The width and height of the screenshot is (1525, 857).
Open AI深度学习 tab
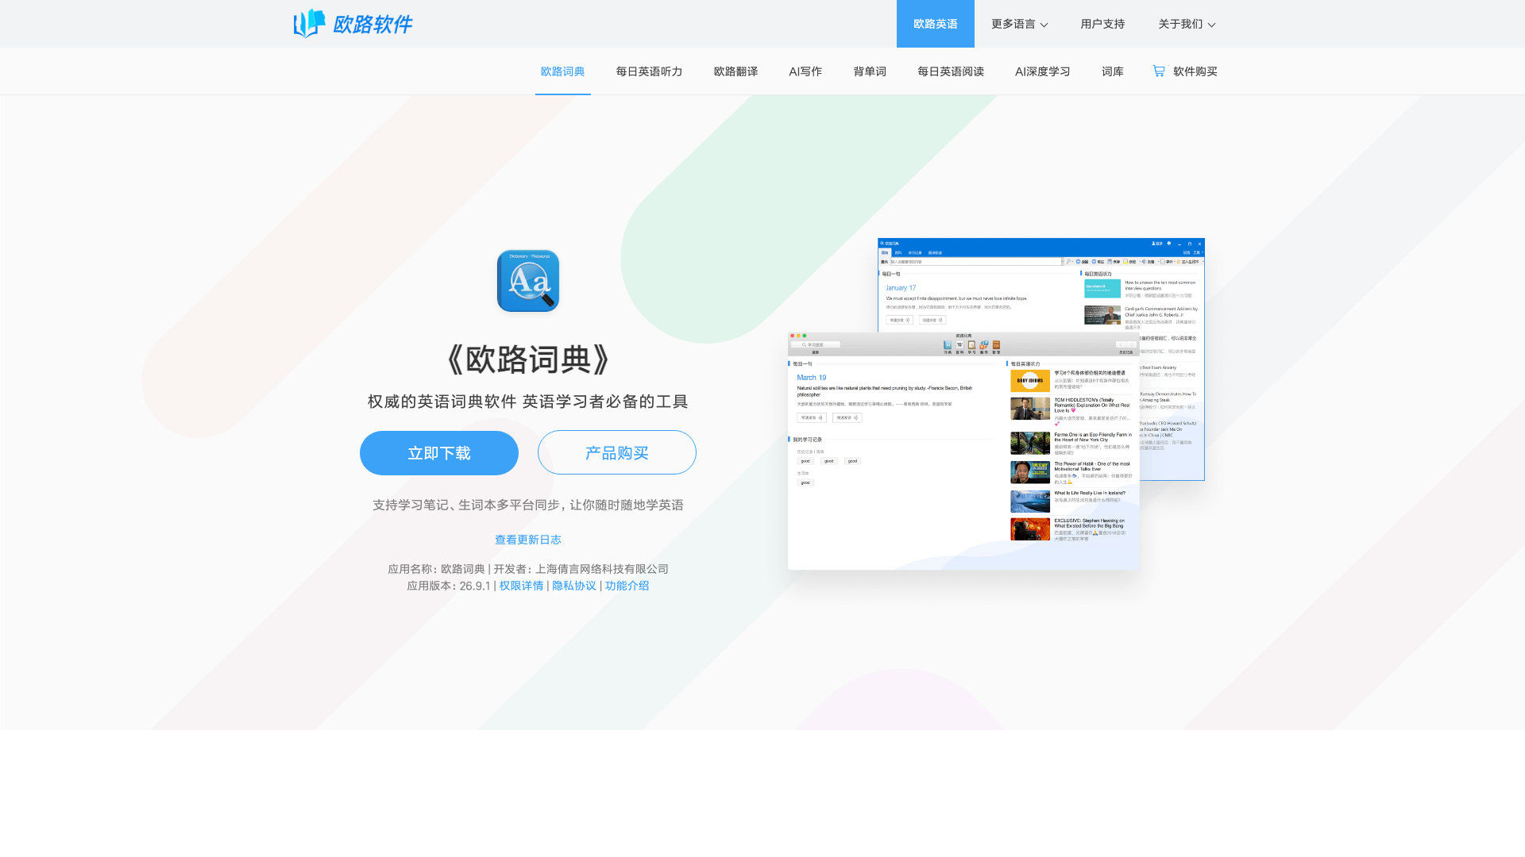[x=1043, y=71]
